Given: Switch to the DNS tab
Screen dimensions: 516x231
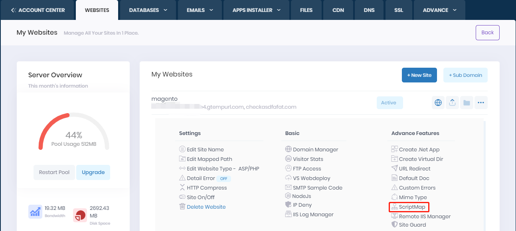Looking at the screenshot, I should (x=369, y=10).
